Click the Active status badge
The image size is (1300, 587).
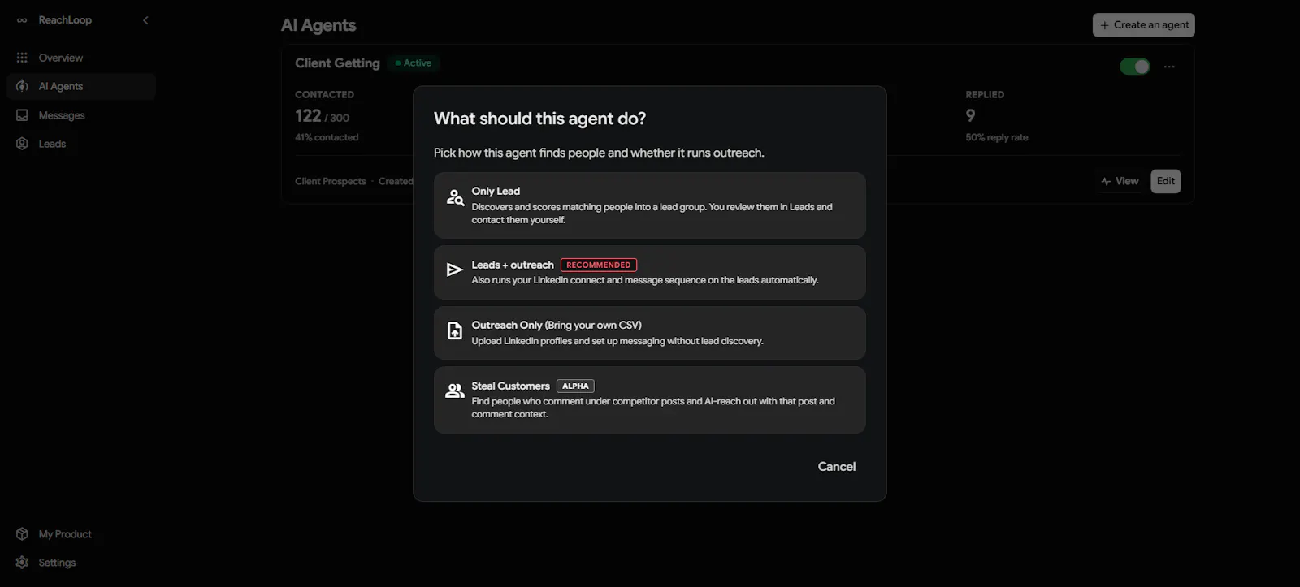414,63
